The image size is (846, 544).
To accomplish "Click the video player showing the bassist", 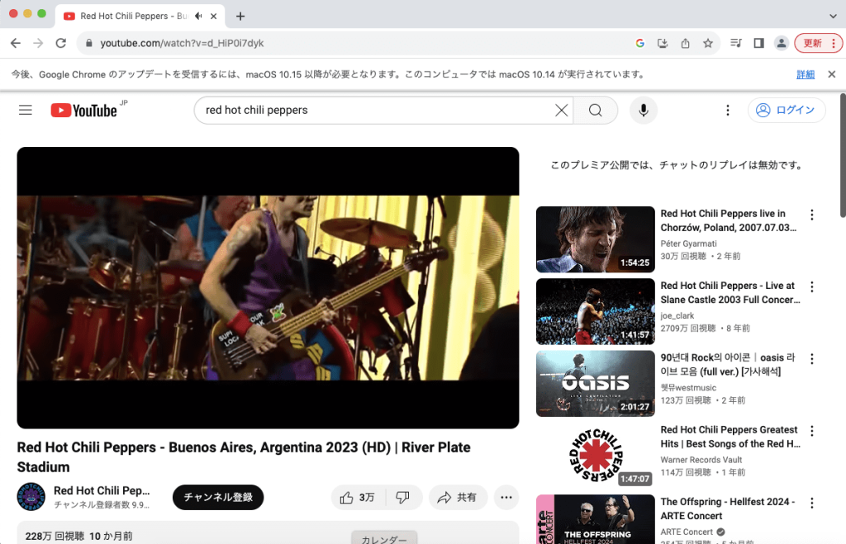I will point(268,287).
